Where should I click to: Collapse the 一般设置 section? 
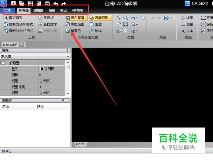pyautogui.click(x=3, y=63)
